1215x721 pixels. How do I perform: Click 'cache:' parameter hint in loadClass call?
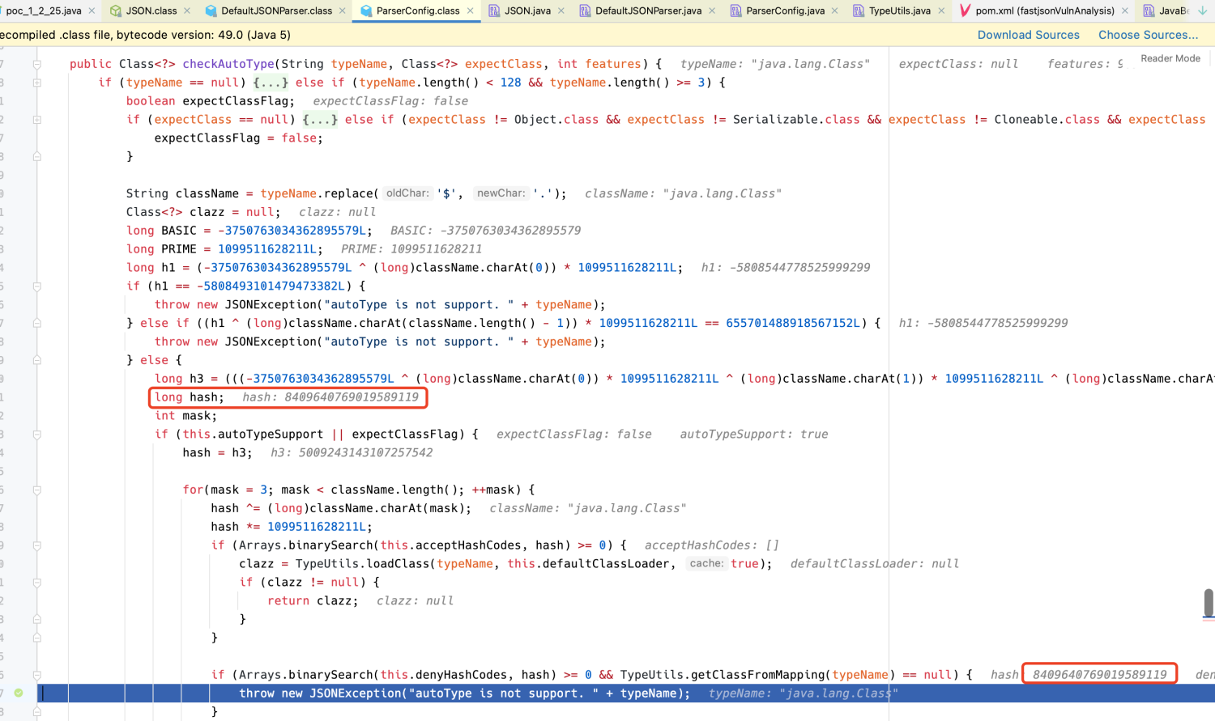[x=706, y=564]
